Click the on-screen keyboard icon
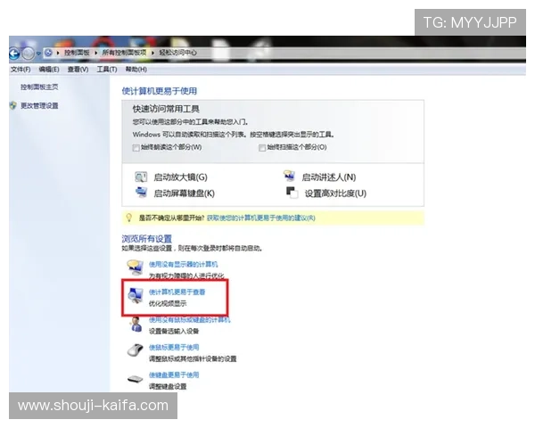 (141, 193)
